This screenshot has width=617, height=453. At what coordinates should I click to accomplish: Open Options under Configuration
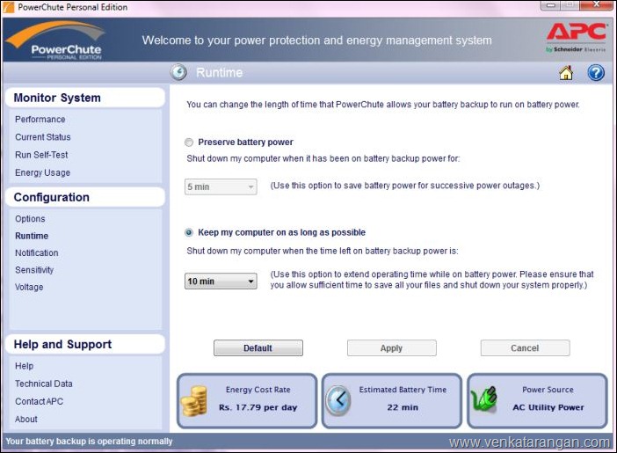(30, 219)
